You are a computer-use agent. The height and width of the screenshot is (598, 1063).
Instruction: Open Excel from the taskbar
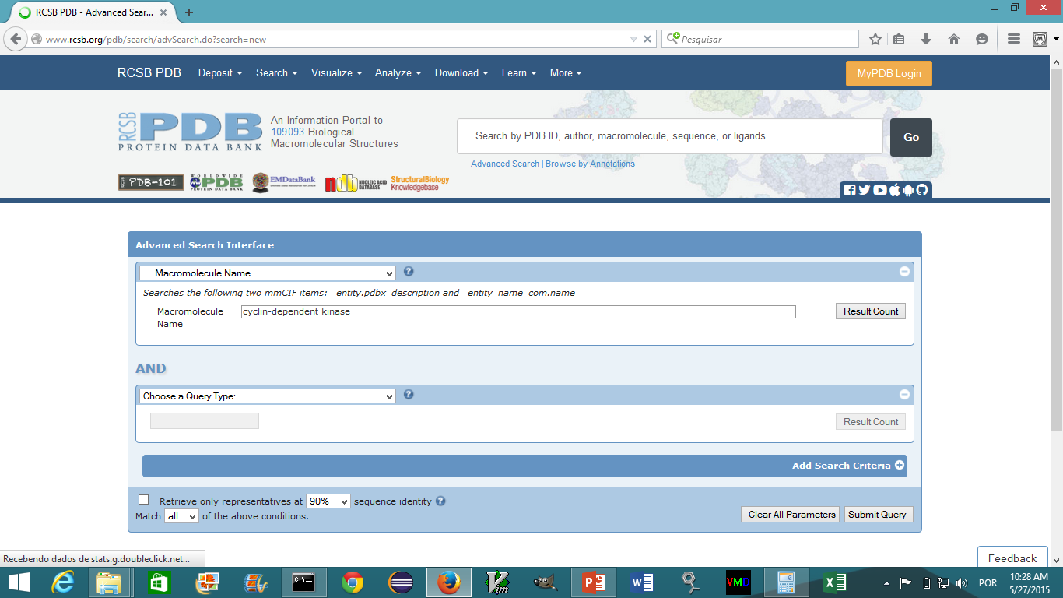tap(834, 582)
